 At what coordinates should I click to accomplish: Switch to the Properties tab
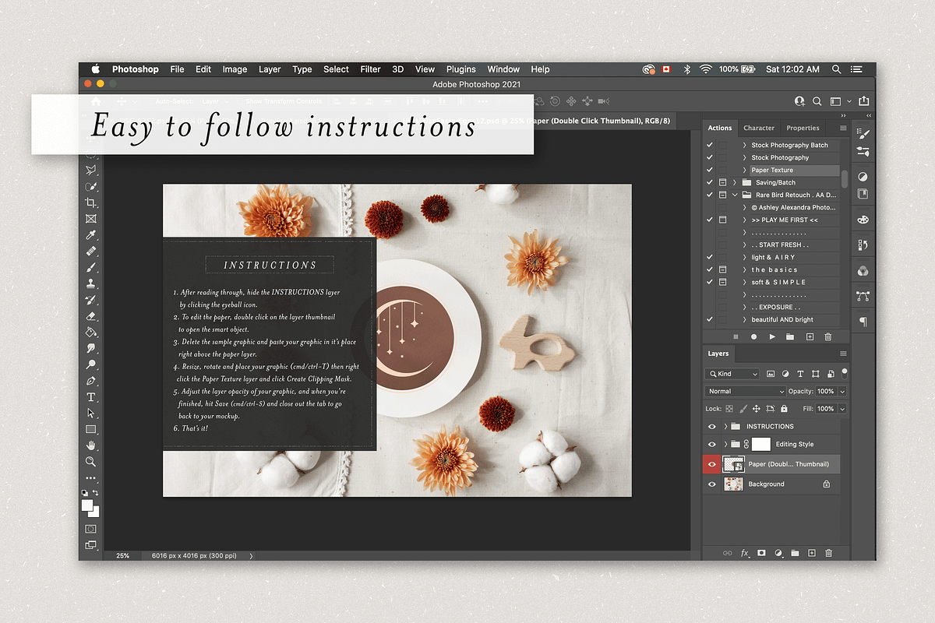click(x=803, y=128)
